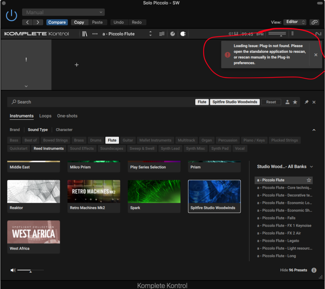Select preset a - Piccolo Flute - Legato
The image size is (325, 289).
point(278,241)
